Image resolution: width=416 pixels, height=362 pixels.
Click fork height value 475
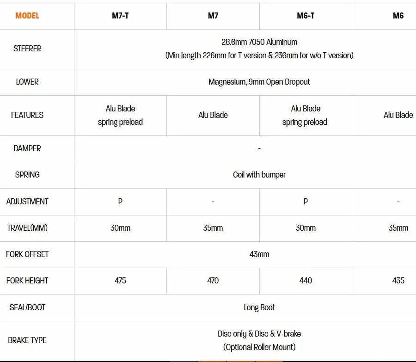click(x=120, y=281)
